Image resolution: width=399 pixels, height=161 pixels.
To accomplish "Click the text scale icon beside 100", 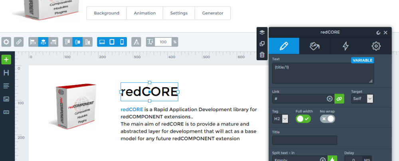I will click(x=150, y=42).
